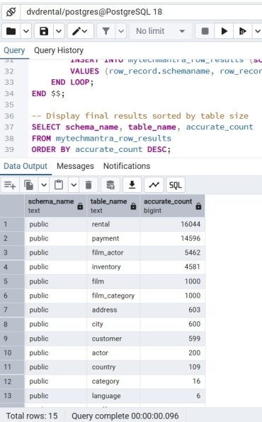Switch to the Query tab
The width and height of the screenshot is (262, 422).
pyautogui.click(x=14, y=50)
